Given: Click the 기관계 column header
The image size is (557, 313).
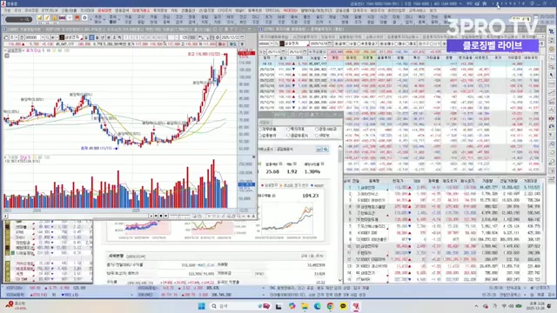Looking at the screenshot, I should (x=367, y=58).
